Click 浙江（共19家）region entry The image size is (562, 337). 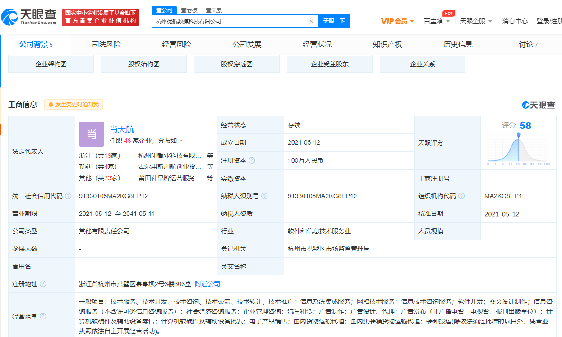(x=99, y=155)
